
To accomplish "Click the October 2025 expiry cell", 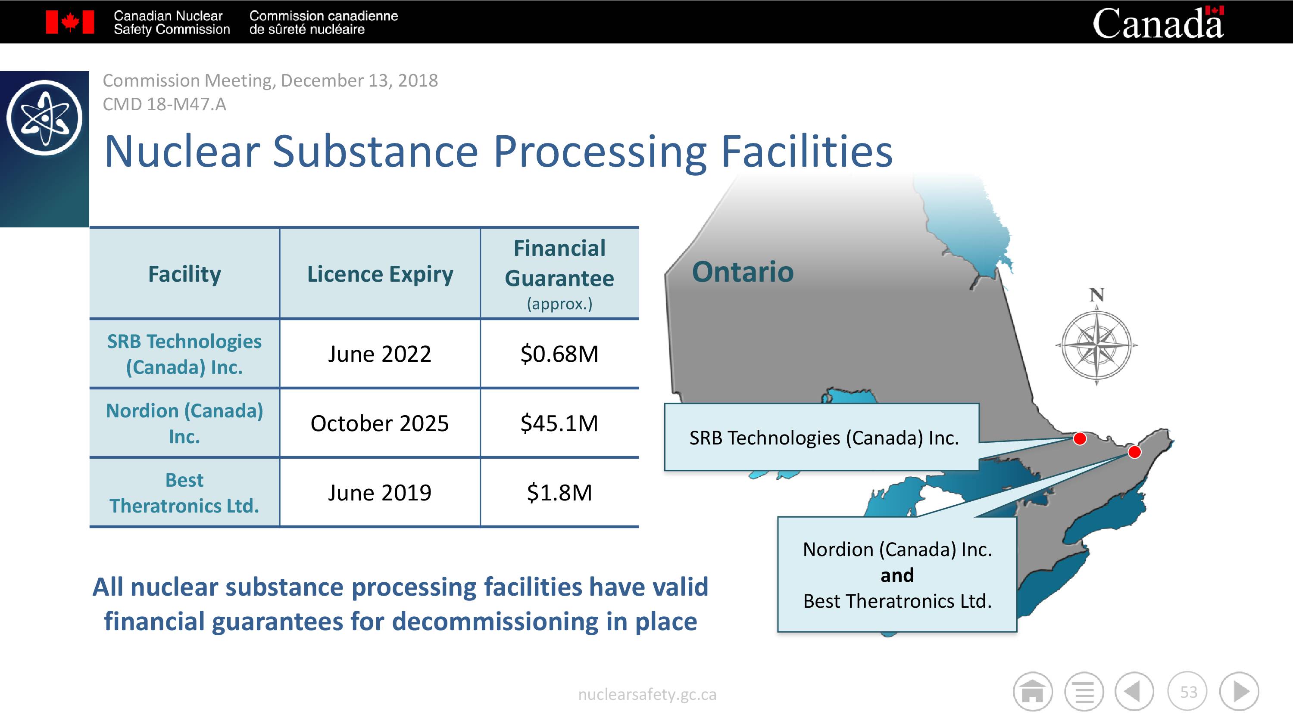I will (380, 423).
